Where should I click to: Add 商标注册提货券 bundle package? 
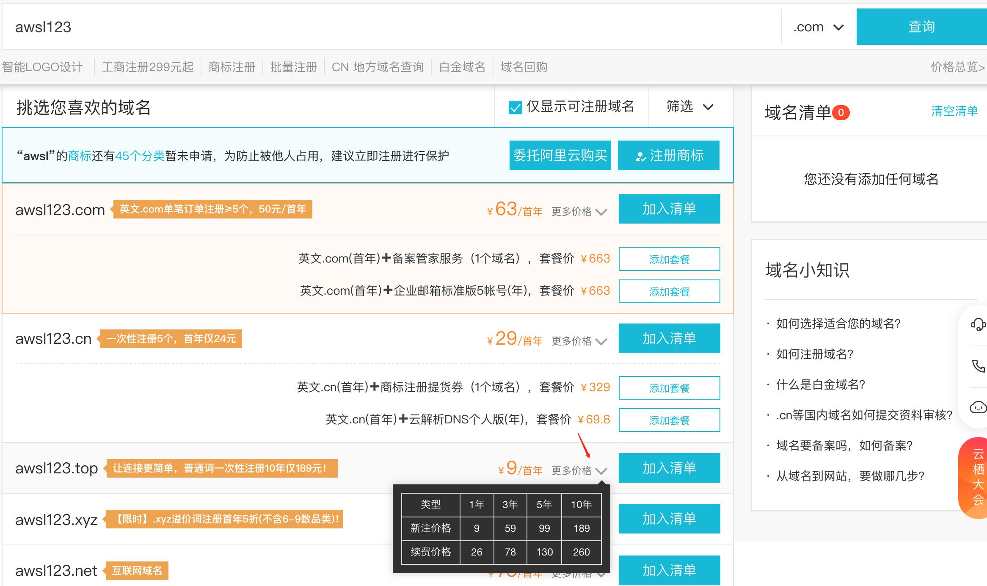(670, 388)
